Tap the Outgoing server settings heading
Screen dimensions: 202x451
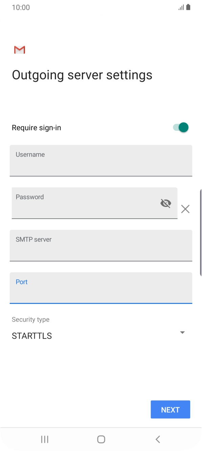82,75
